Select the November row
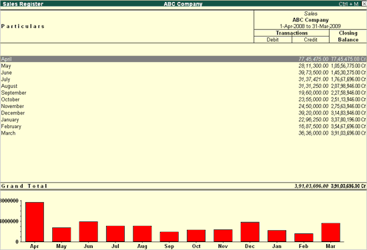 183,106
